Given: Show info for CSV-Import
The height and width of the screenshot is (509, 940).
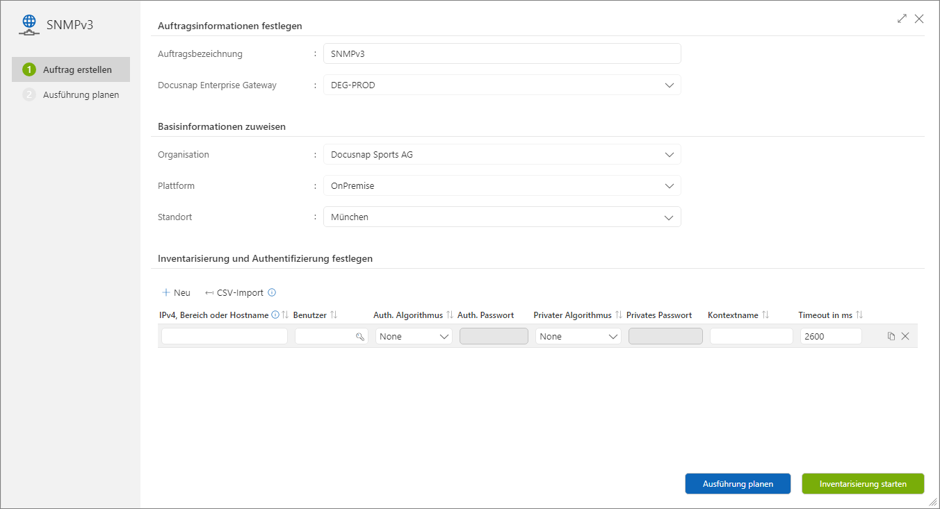Looking at the screenshot, I should (x=272, y=293).
